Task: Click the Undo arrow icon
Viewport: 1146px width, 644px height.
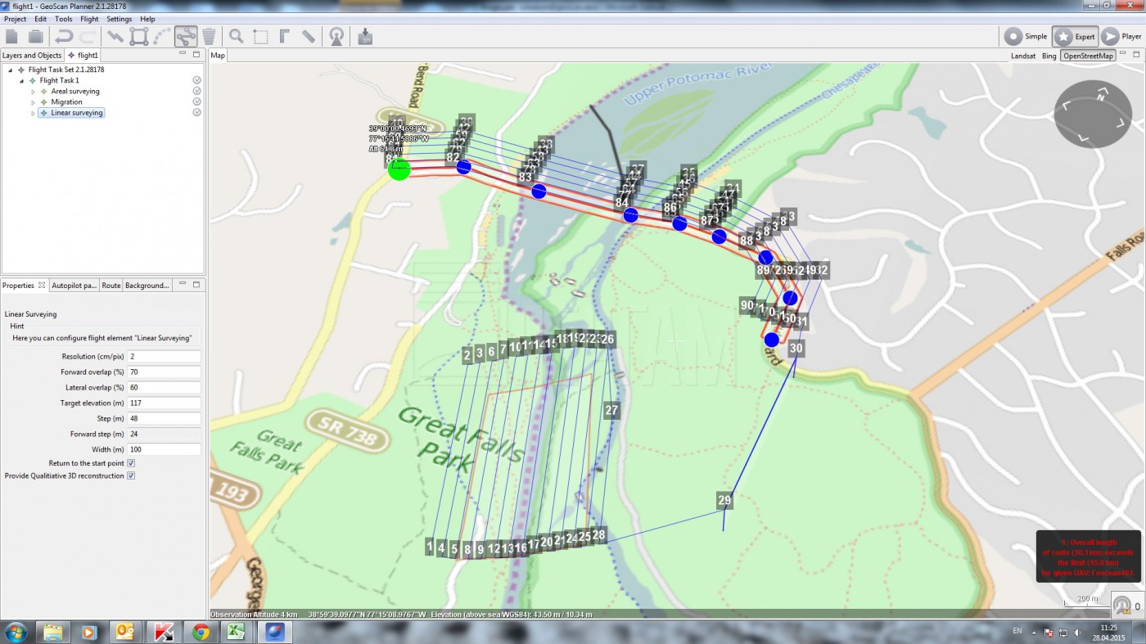Action: [63, 36]
